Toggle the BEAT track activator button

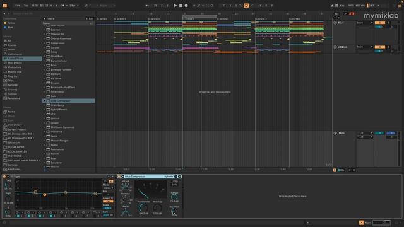(380, 23)
